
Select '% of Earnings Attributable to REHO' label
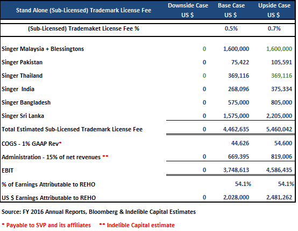click(48, 184)
